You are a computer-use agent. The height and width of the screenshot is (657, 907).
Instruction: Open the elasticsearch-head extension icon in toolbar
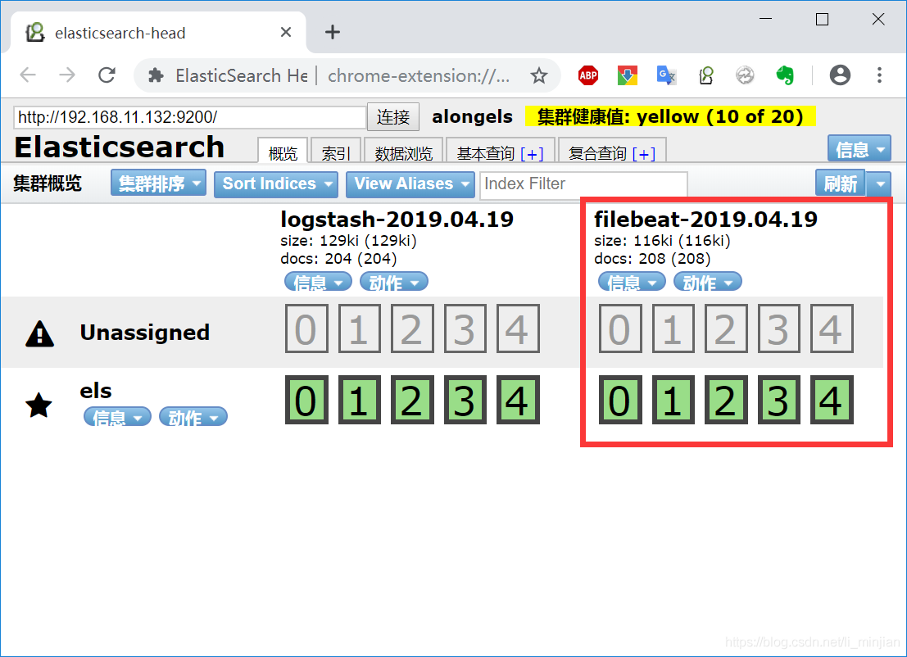click(x=706, y=75)
